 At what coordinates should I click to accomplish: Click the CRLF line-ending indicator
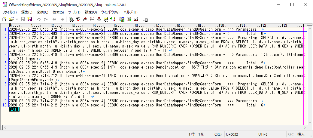[x=218, y=134]
